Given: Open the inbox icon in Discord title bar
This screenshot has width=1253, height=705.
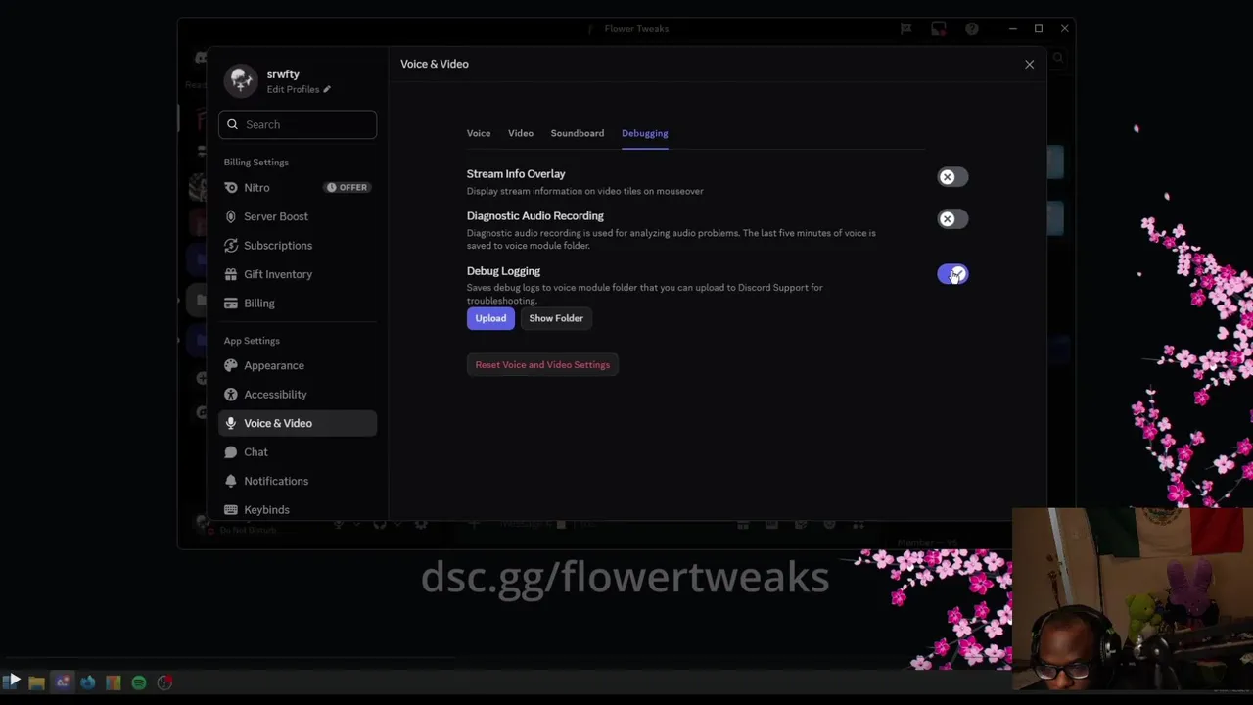Looking at the screenshot, I should pos(939,29).
